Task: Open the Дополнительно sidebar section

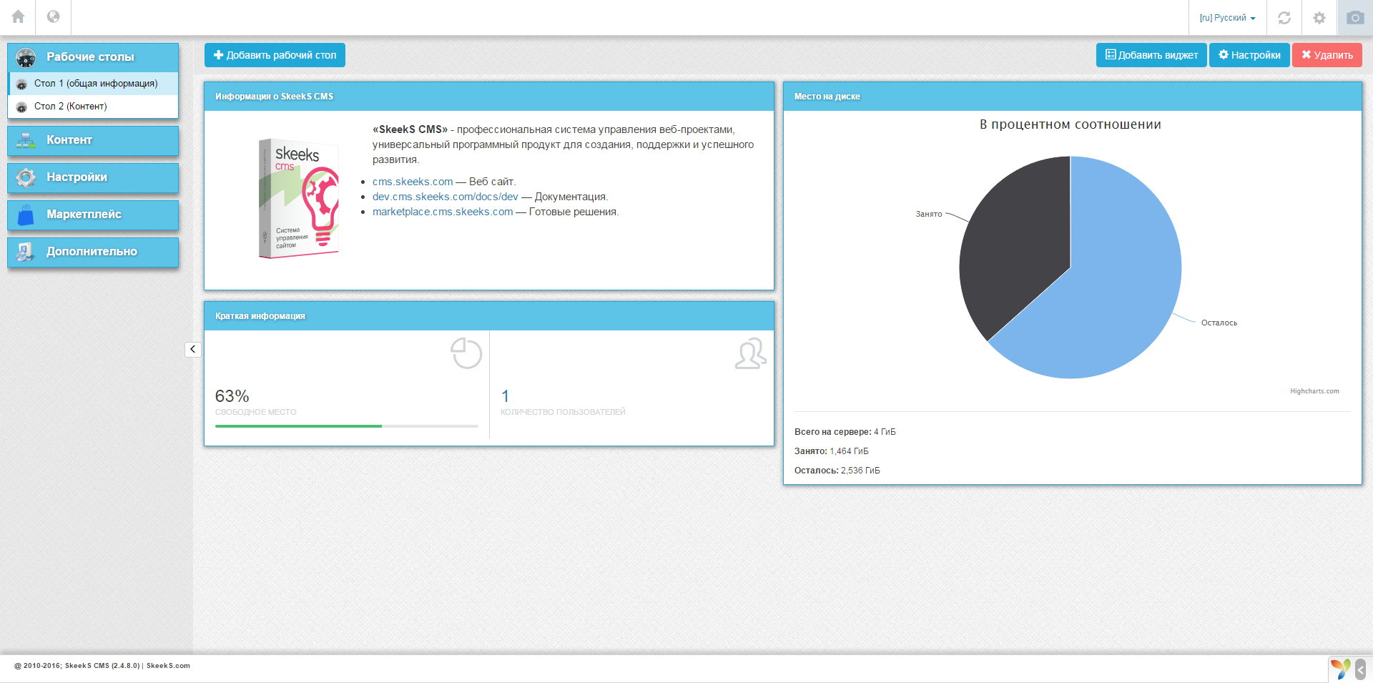Action: point(93,252)
